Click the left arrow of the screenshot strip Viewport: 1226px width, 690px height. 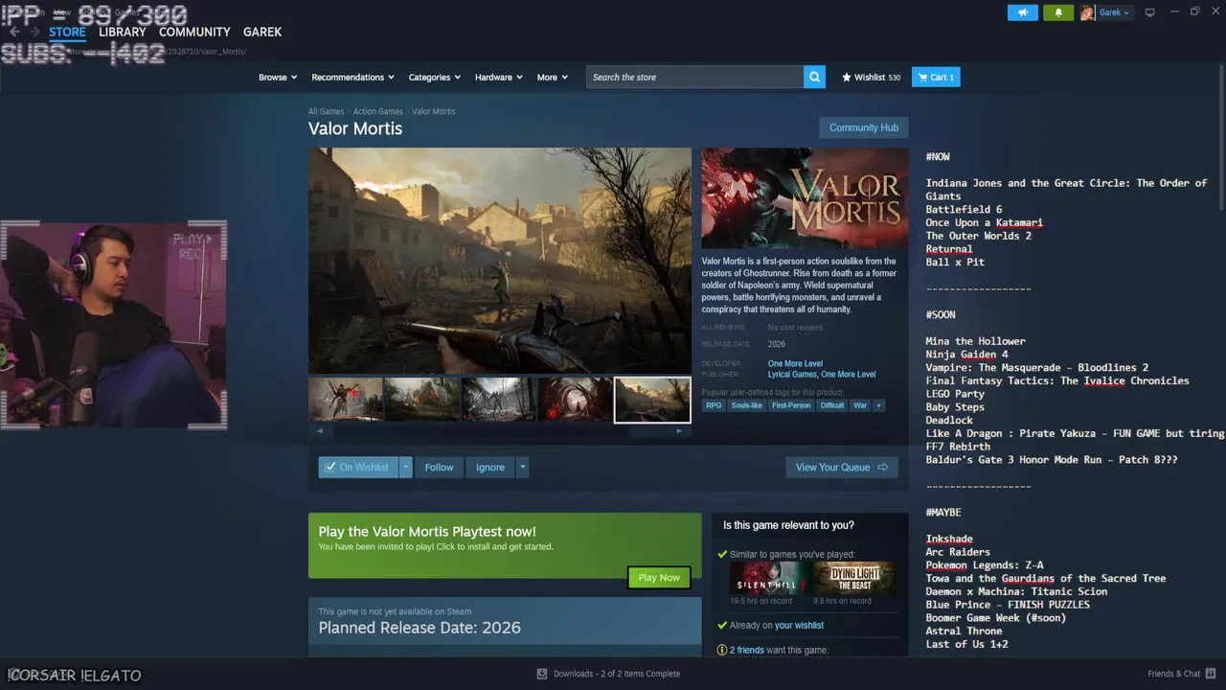[x=319, y=431]
